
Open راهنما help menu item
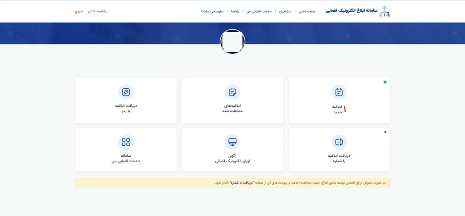click(235, 11)
